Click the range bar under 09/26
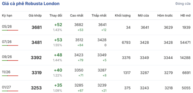 (10, 60)
